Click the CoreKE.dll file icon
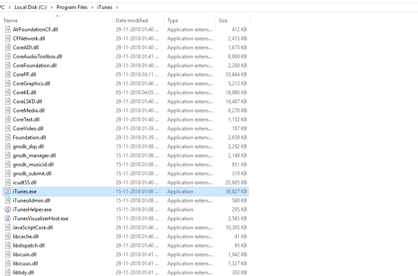Screen dimensions: 418x276 (x=8, y=93)
